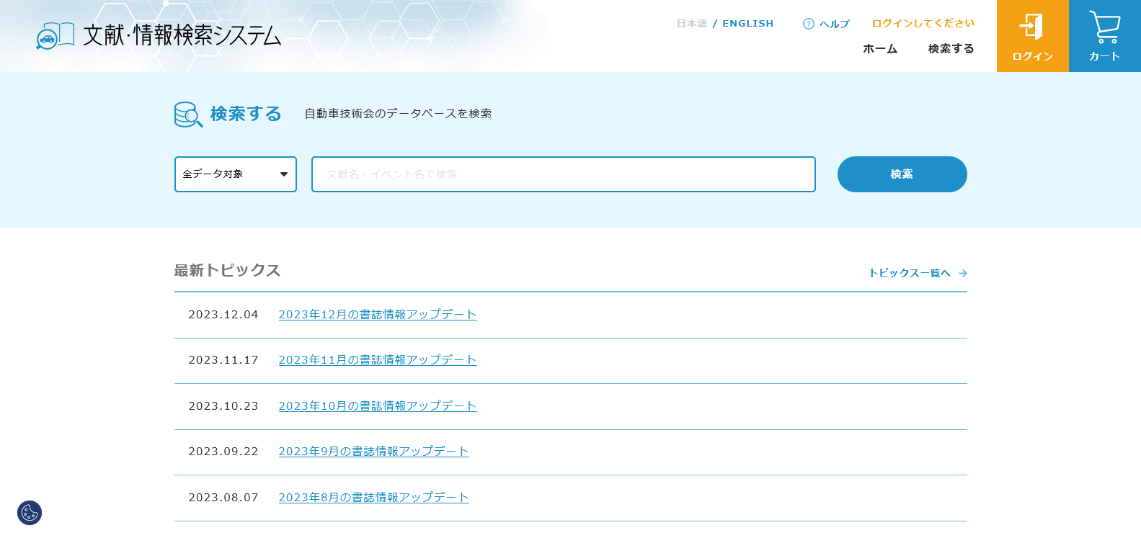Focus the 文献名・イベント名 search field
1141x538 pixels.
(x=563, y=174)
